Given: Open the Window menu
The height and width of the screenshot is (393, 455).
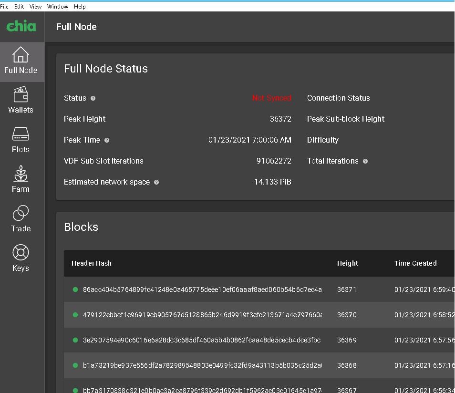Looking at the screenshot, I should pos(57,6).
